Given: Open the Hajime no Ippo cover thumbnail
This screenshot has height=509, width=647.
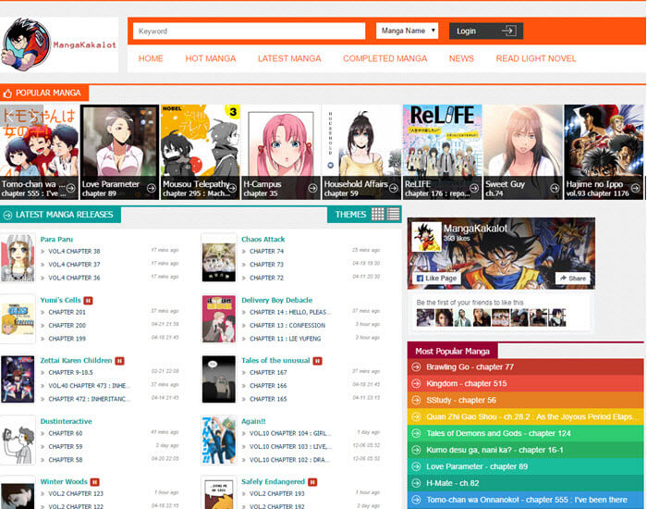Looking at the screenshot, I should 604,152.
